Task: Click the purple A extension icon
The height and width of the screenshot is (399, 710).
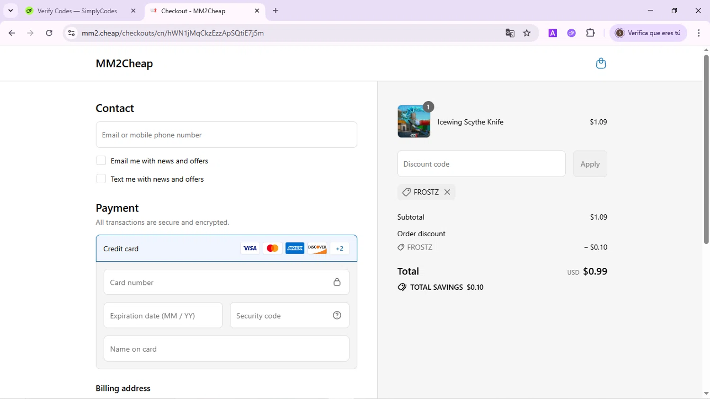Action: click(x=552, y=33)
